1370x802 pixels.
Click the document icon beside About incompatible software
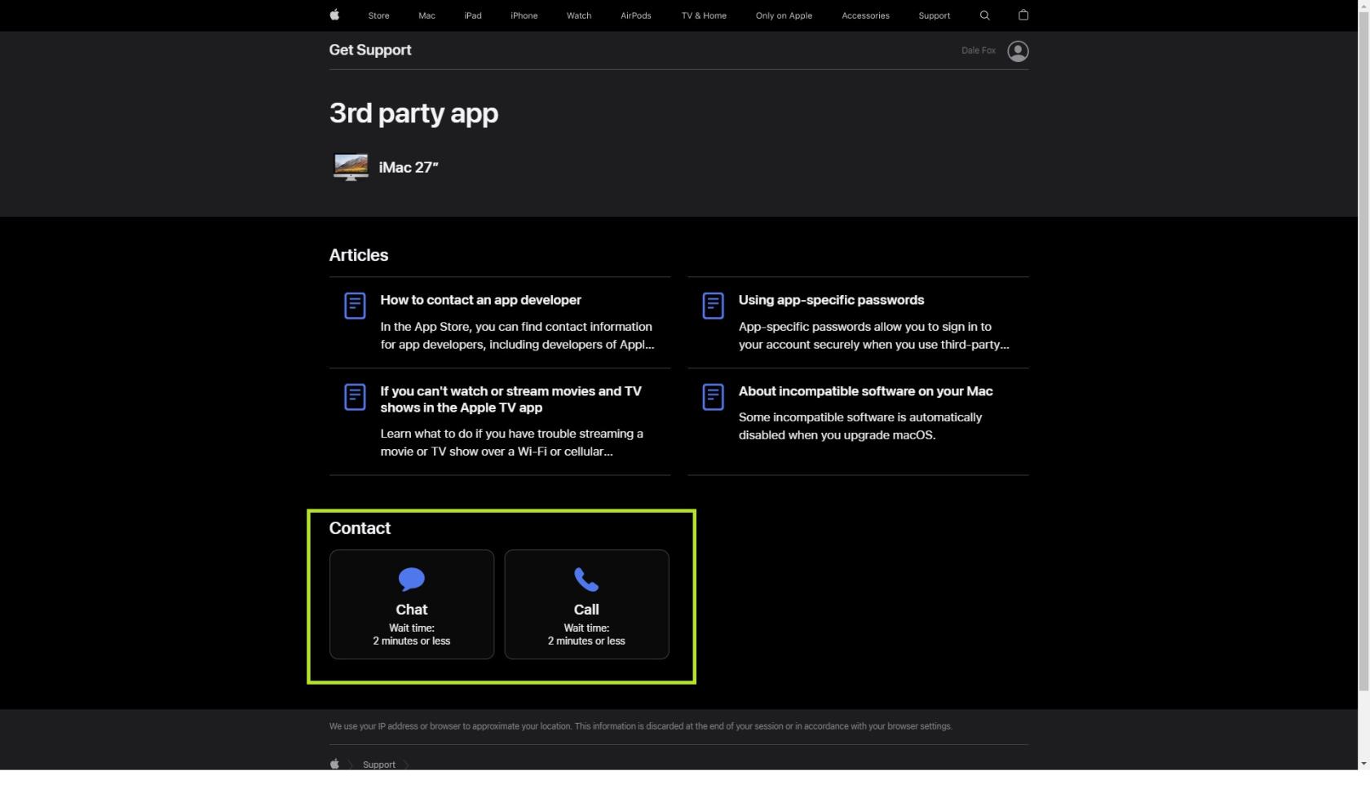pos(713,397)
